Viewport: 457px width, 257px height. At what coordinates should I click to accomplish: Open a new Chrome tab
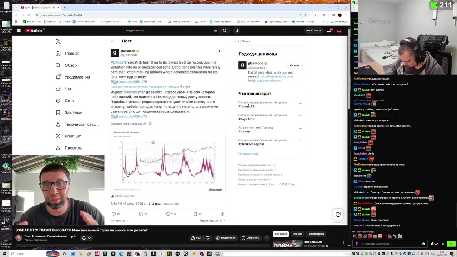[65, 7]
